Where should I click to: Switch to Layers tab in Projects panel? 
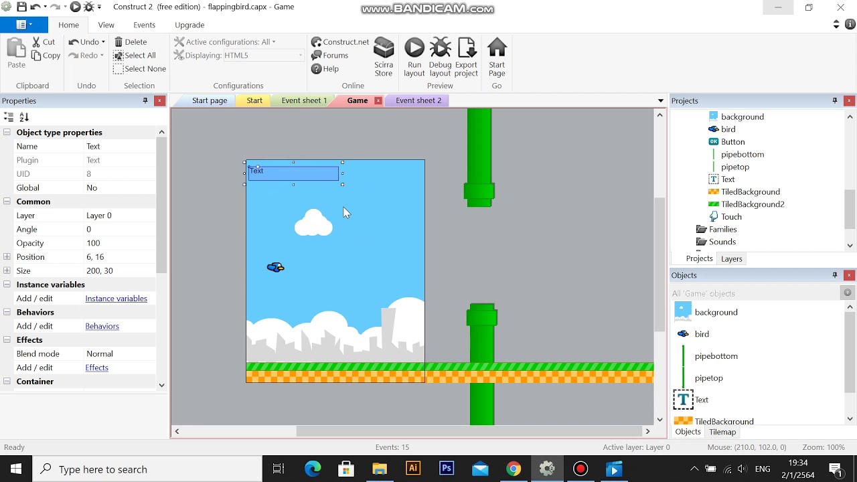(731, 259)
